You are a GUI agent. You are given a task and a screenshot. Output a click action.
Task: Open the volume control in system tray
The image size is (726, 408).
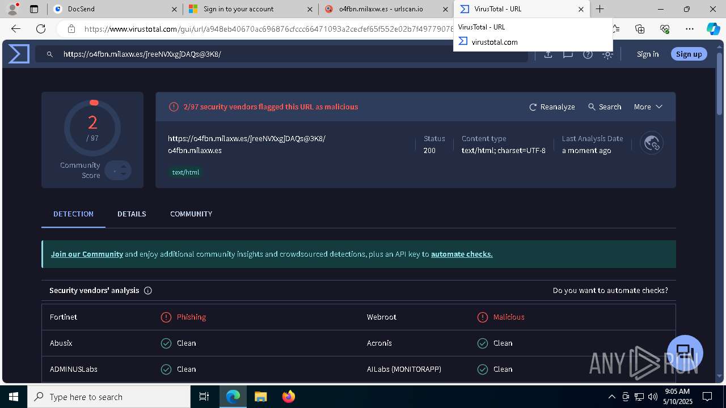click(652, 397)
